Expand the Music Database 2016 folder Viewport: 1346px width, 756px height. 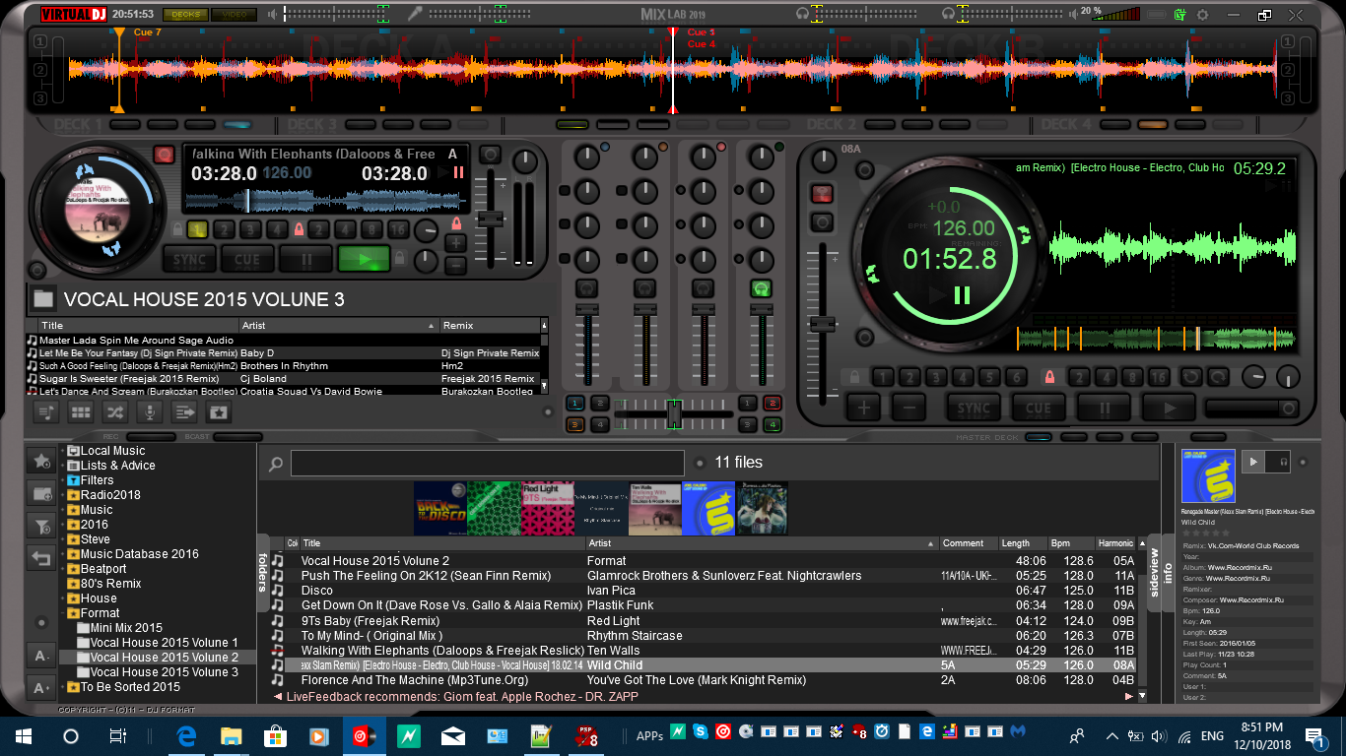(x=63, y=554)
